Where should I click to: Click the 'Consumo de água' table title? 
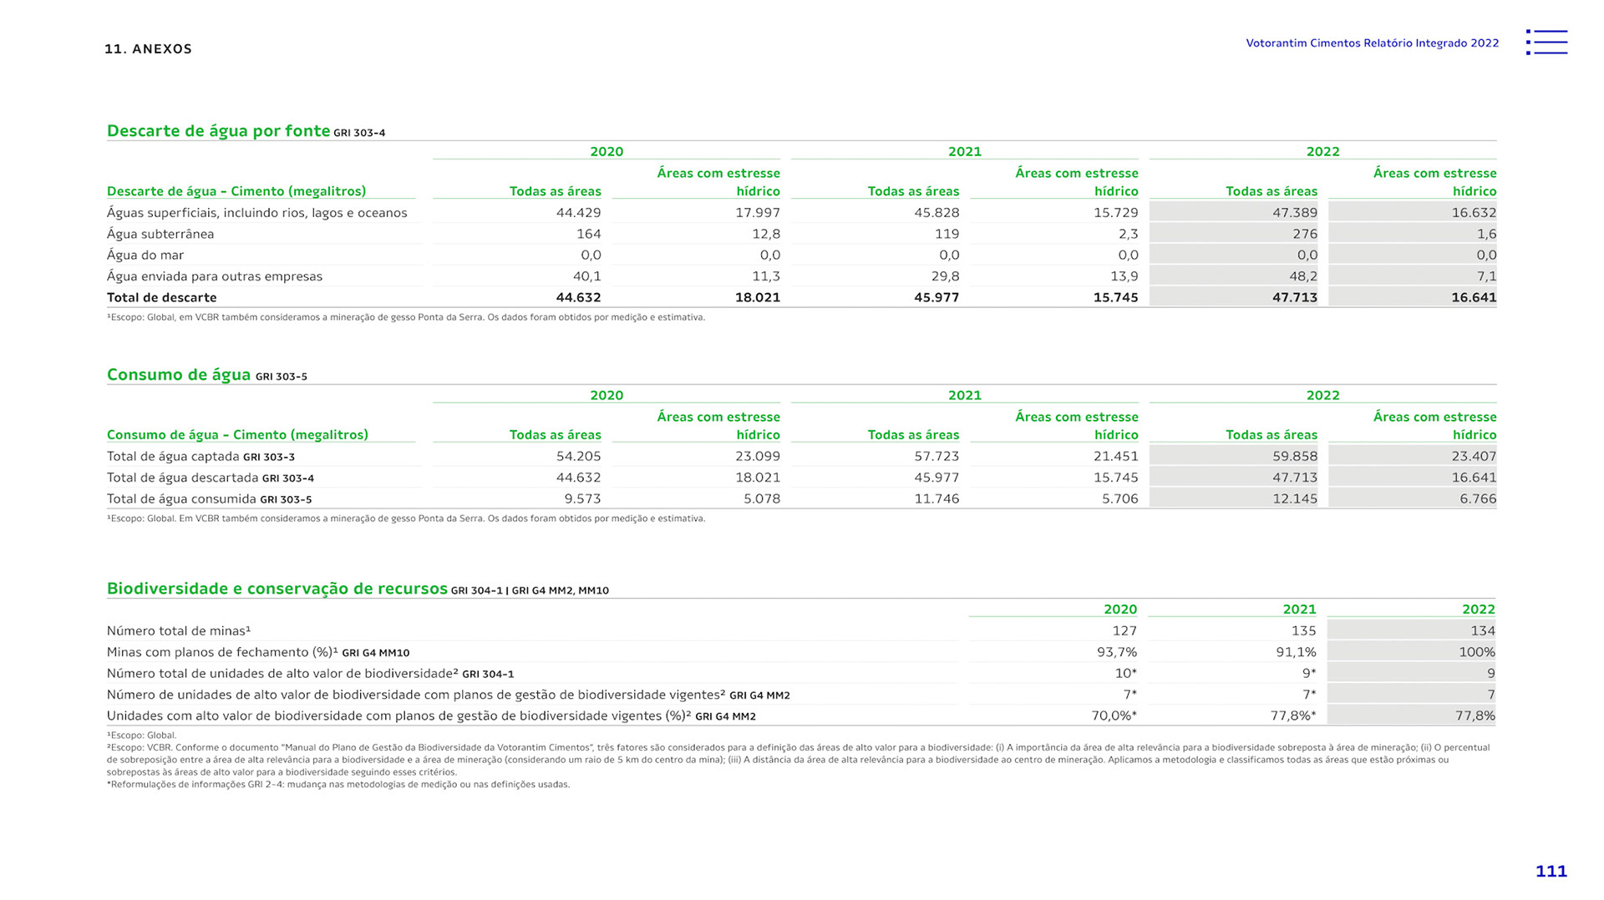(179, 375)
